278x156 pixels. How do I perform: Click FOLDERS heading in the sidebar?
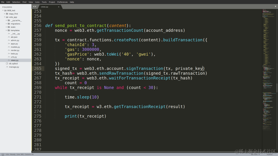7,7
